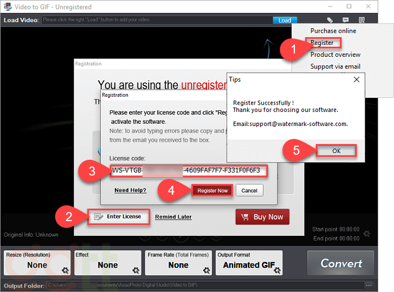Click the gear icon beside End point
Screen dimensions: 394x292
coord(367,233)
